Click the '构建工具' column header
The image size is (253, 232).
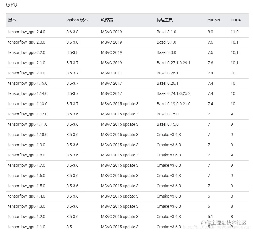click(x=165, y=20)
